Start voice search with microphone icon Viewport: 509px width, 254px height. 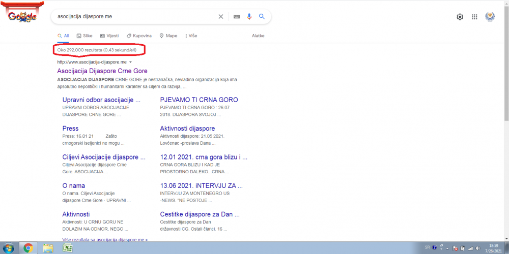point(249,16)
